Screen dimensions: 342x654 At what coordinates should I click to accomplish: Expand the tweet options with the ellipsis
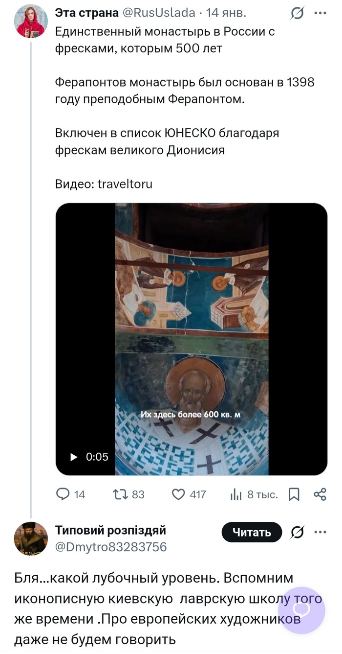click(x=320, y=14)
